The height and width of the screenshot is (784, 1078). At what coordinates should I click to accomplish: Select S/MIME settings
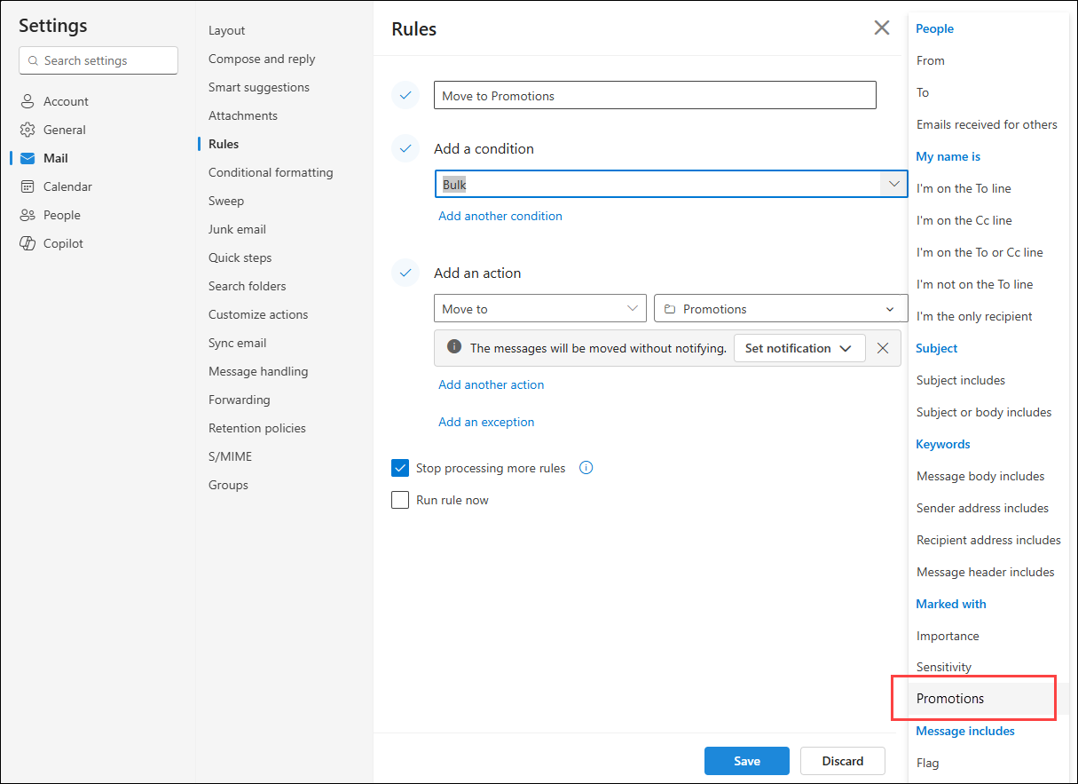(230, 456)
